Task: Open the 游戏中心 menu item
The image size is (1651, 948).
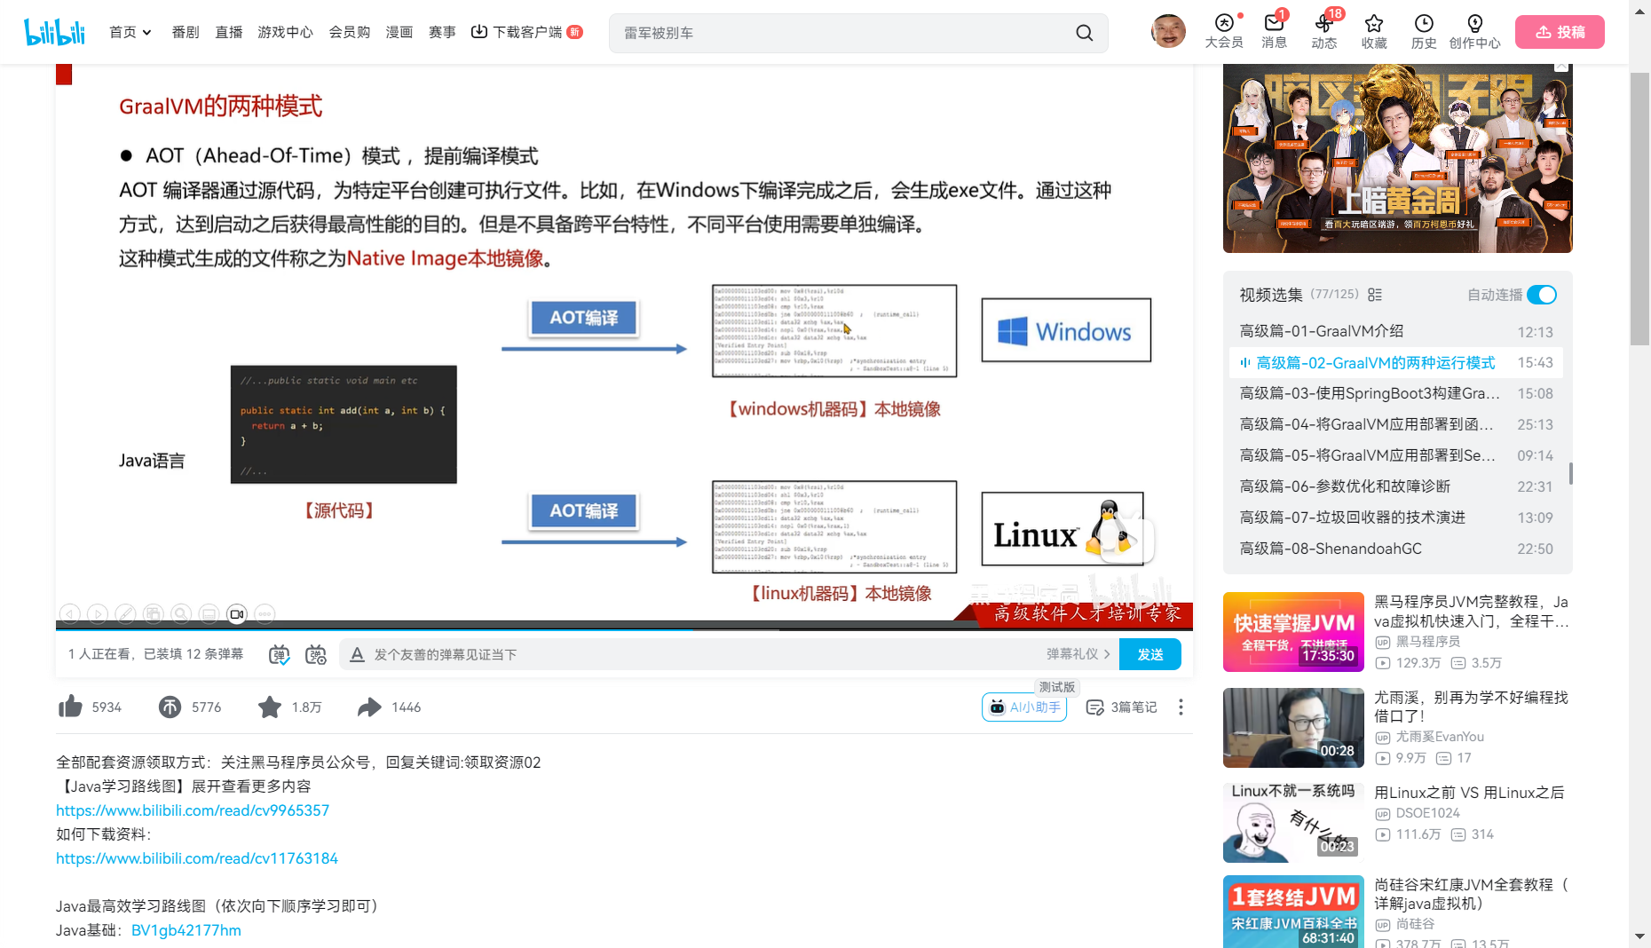Action: point(284,31)
